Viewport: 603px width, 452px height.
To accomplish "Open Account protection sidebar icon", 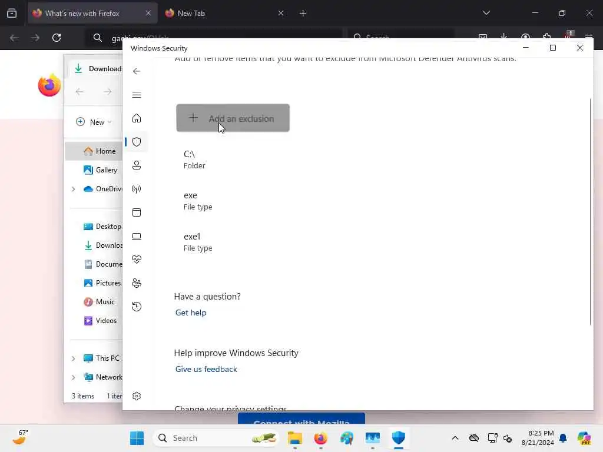I will click(137, 165).
